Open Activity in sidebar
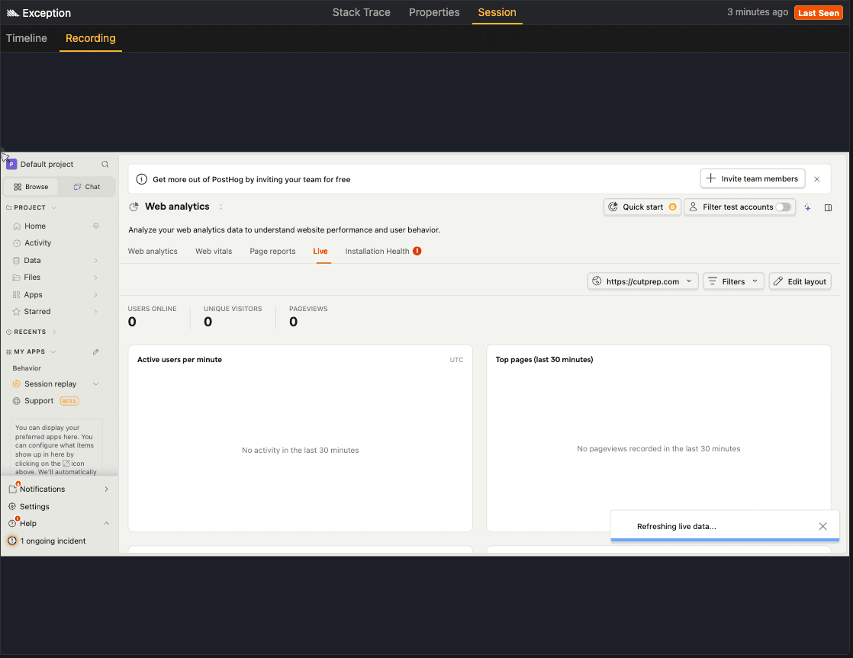The width and height of the screenshot is (853, 658). click(x=37, y=243)
